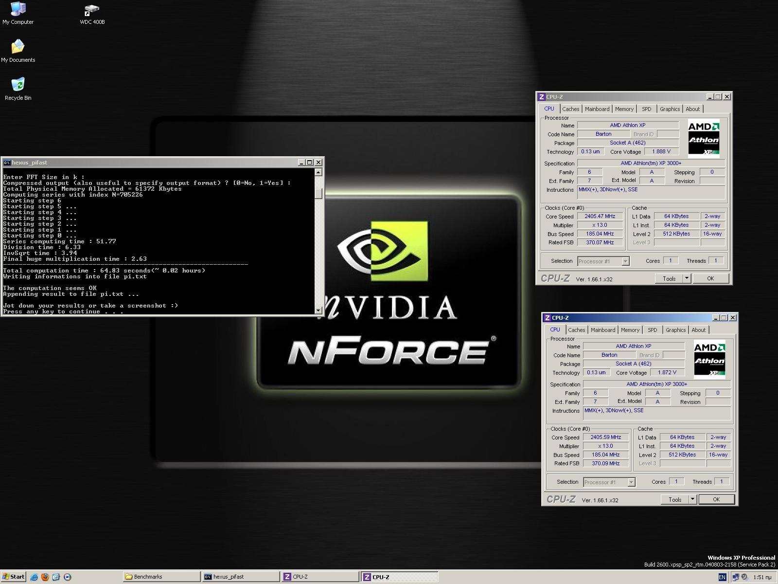Open My Documents desktop icon
The image size is (778, 584).
(x=18, y=51)
